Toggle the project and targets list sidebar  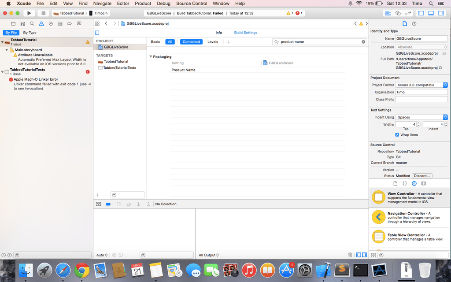(x=97, y=33)
